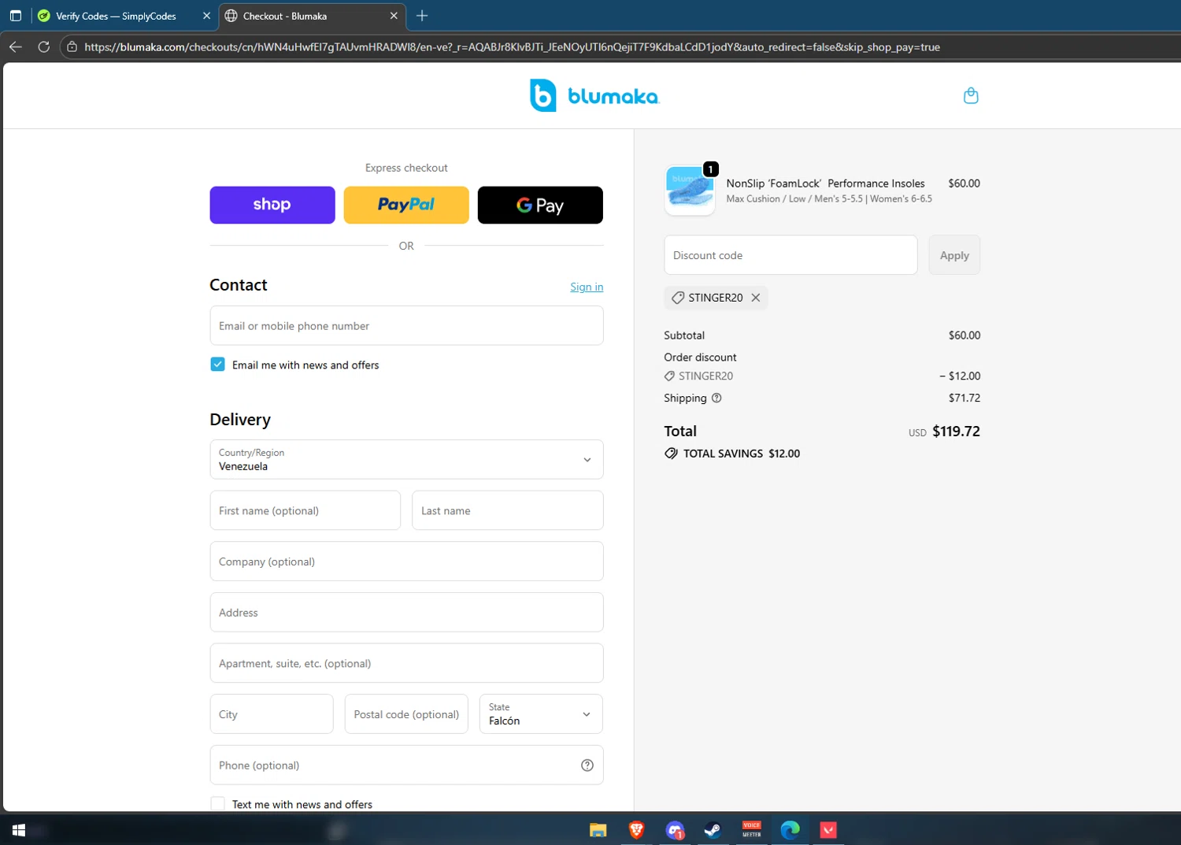This screenshot has width=1181, height=845.
Task: Open a new browser tab
Action: [422, 16]
